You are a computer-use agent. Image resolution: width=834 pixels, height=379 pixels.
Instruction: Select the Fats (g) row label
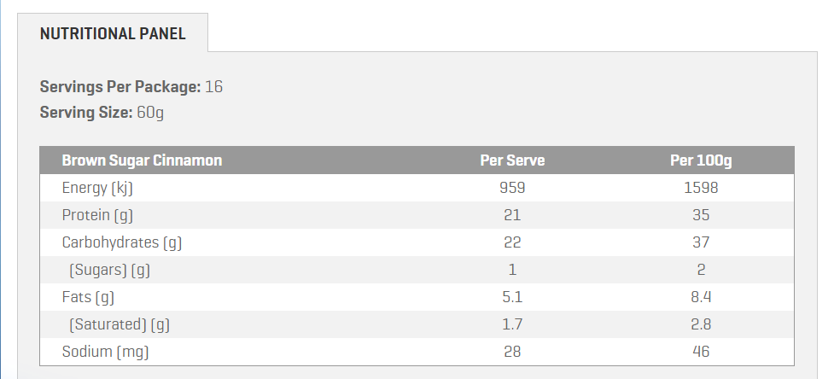tap(88, 297)
